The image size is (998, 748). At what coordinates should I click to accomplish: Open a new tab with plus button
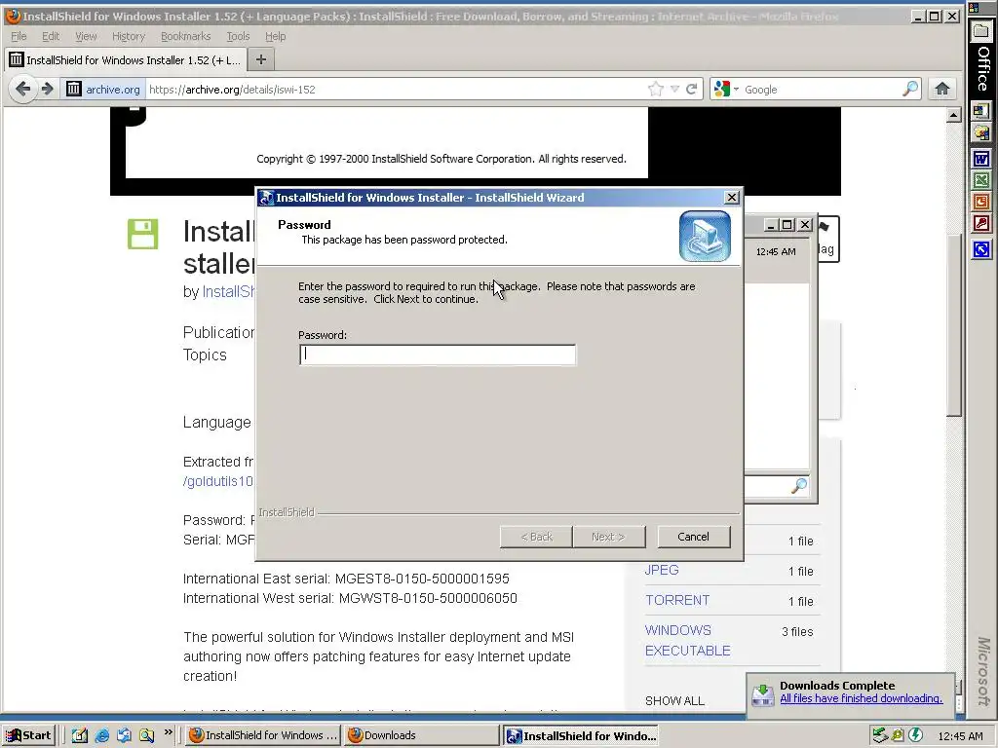click(x=261, y=59)
